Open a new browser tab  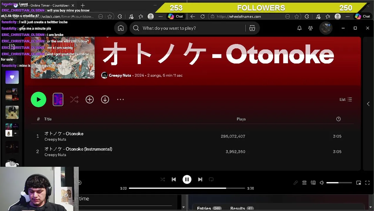83,6
